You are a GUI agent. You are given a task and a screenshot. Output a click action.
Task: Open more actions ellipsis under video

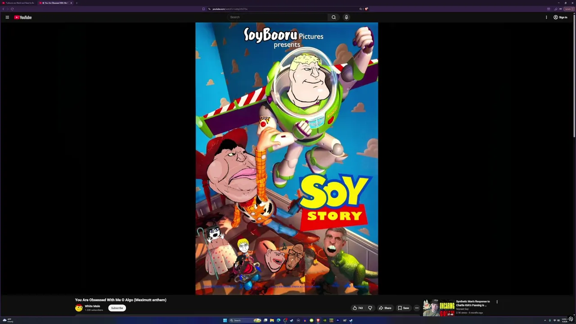point(417,308)
